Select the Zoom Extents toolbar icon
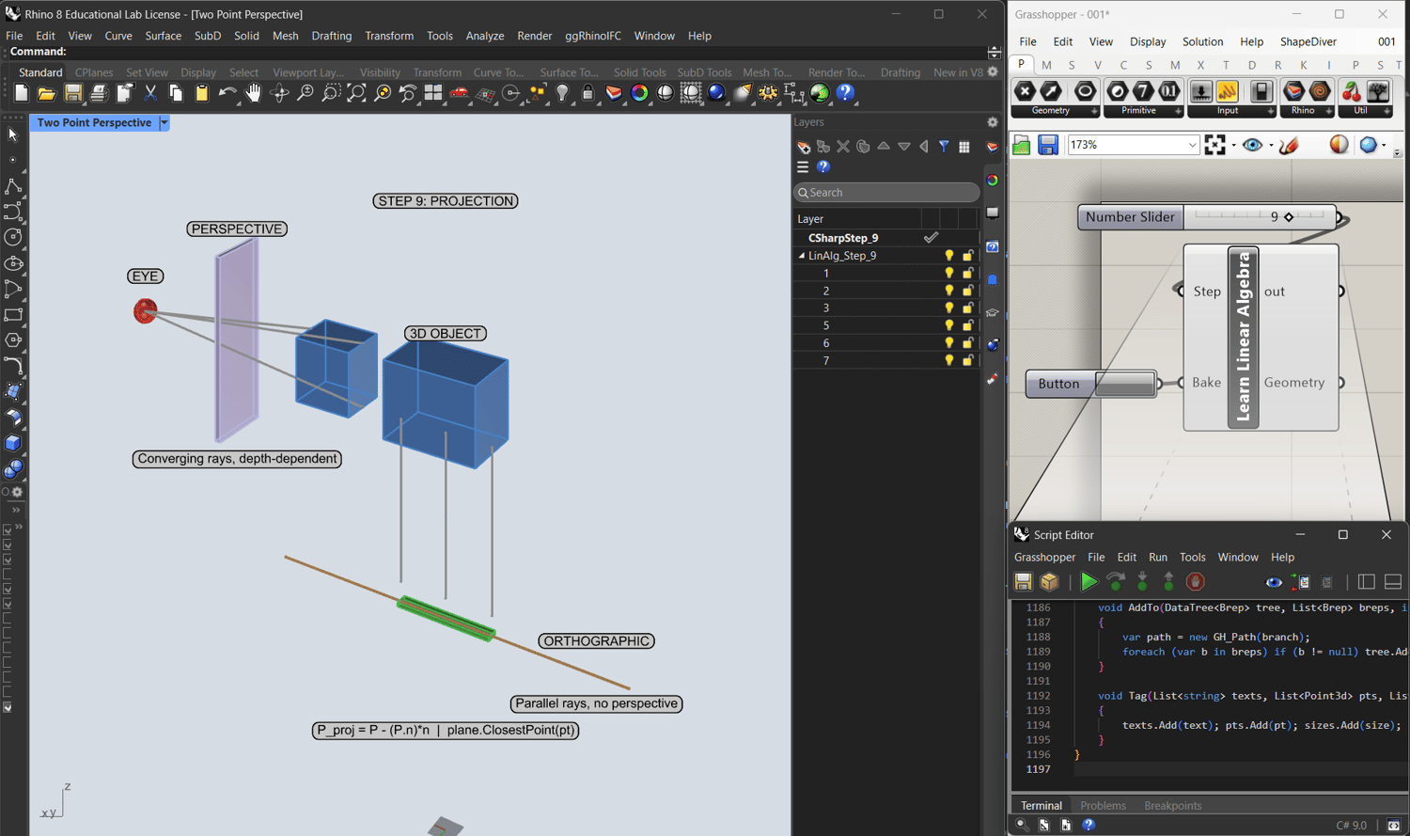 coord(356,93)
